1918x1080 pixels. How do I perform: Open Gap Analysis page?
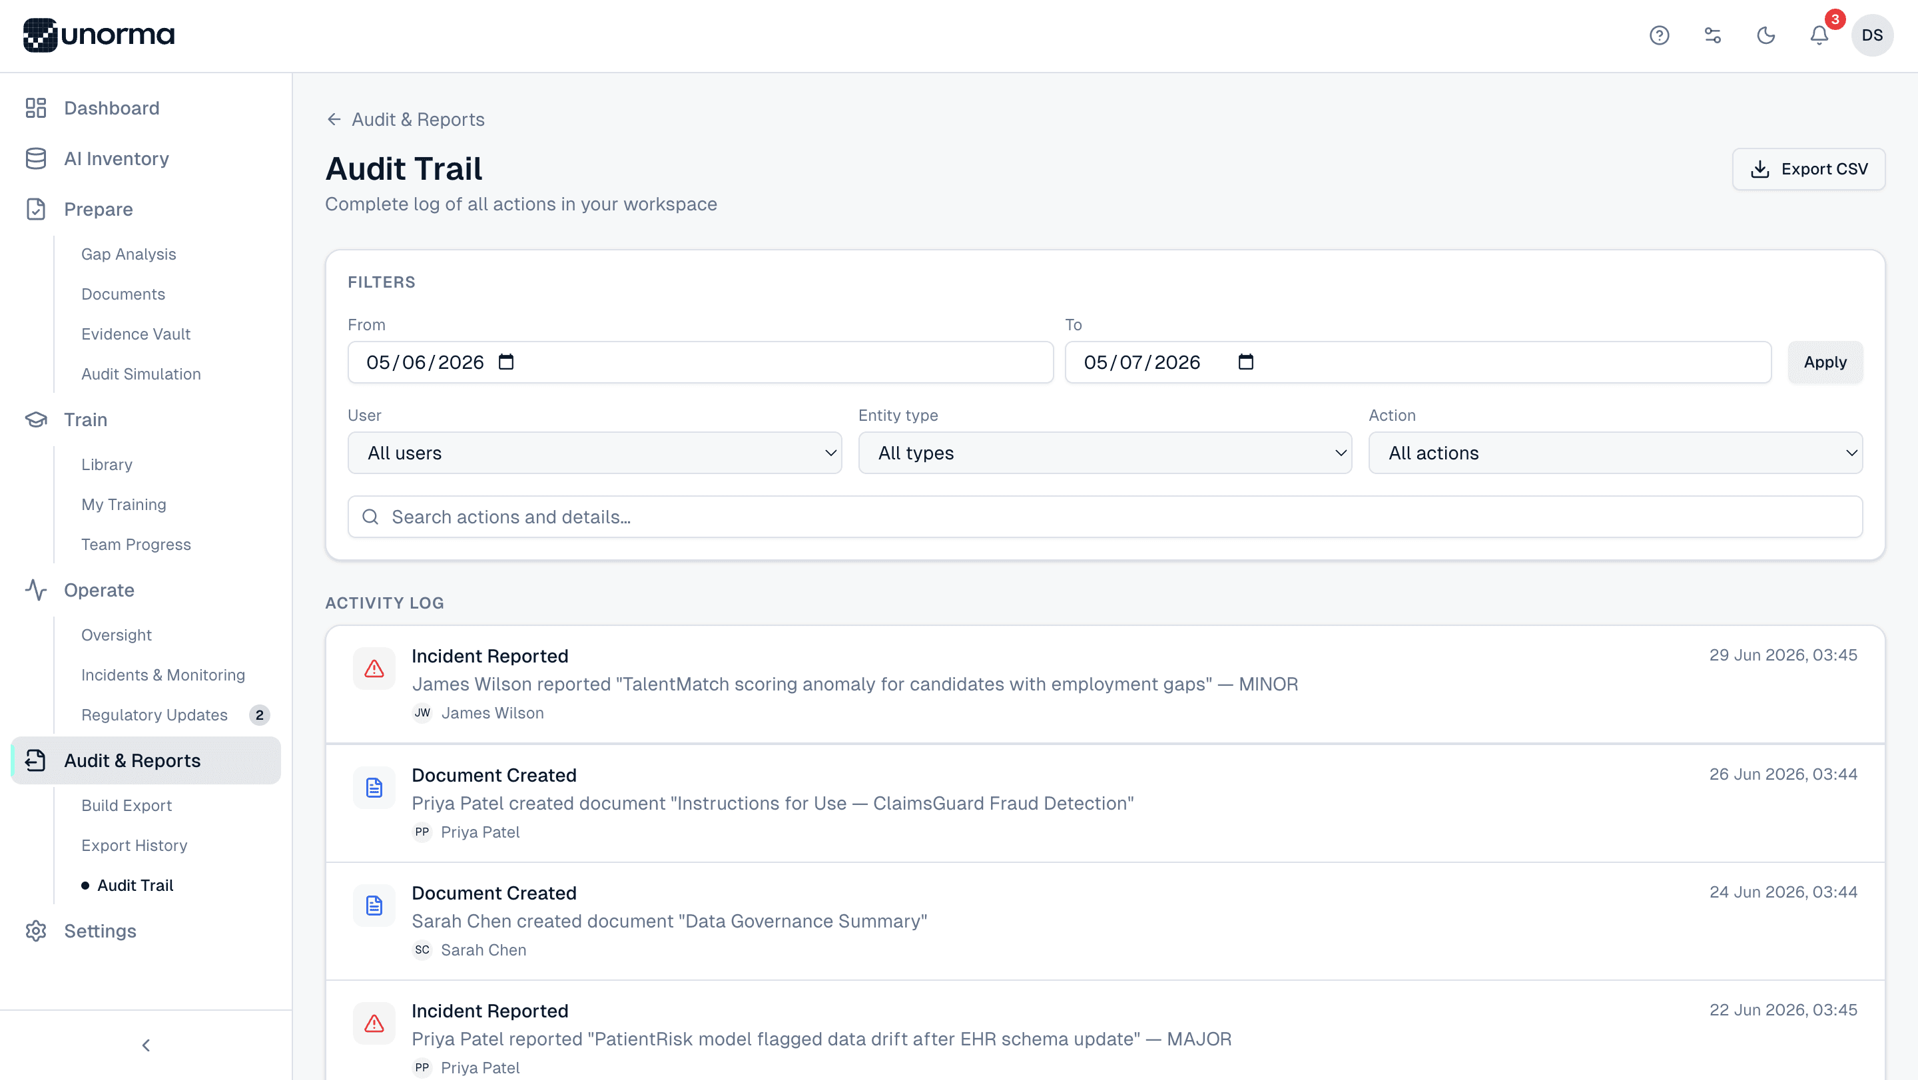click(x=128, y=254)
